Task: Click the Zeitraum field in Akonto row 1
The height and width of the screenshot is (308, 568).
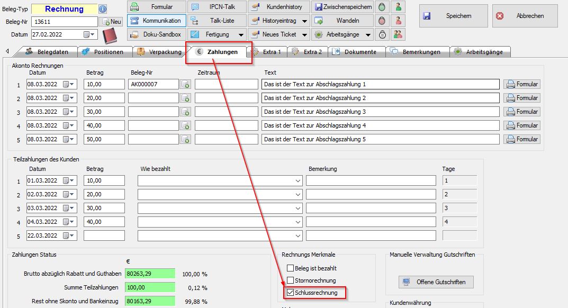Action: click(227, 85)
